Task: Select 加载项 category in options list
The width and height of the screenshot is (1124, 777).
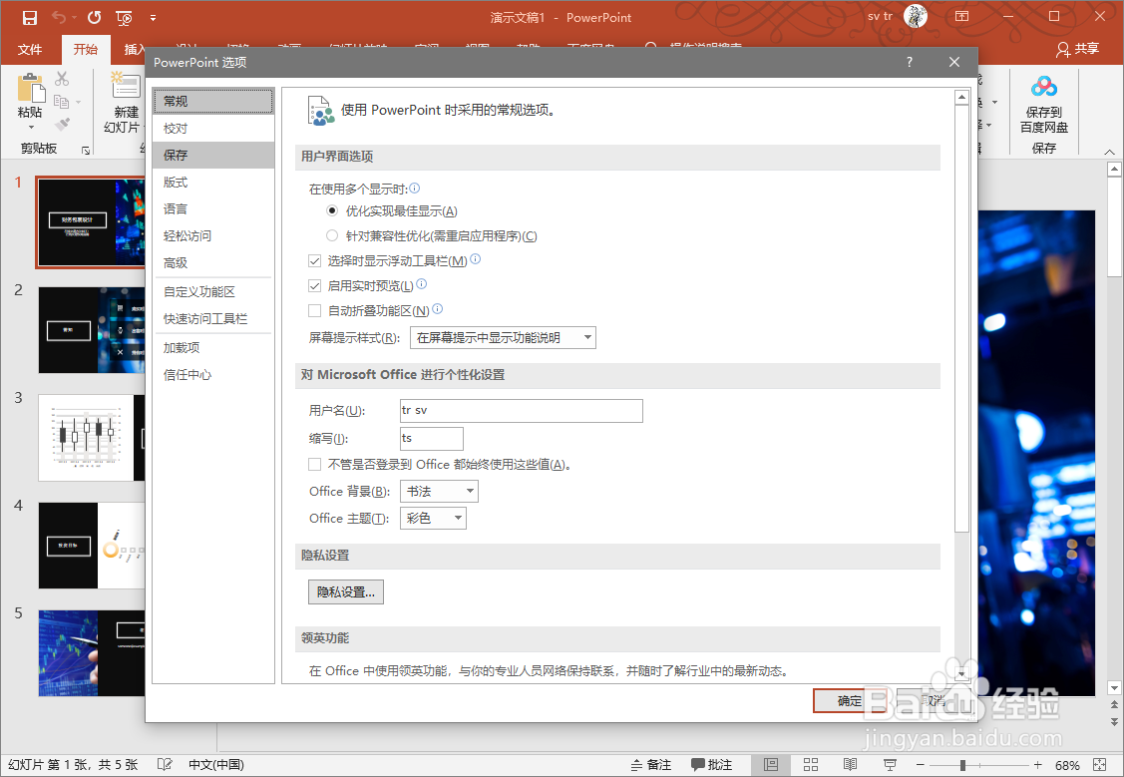Action: pos(212,348)
